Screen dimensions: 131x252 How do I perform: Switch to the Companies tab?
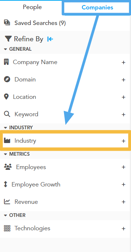(97, 7)
